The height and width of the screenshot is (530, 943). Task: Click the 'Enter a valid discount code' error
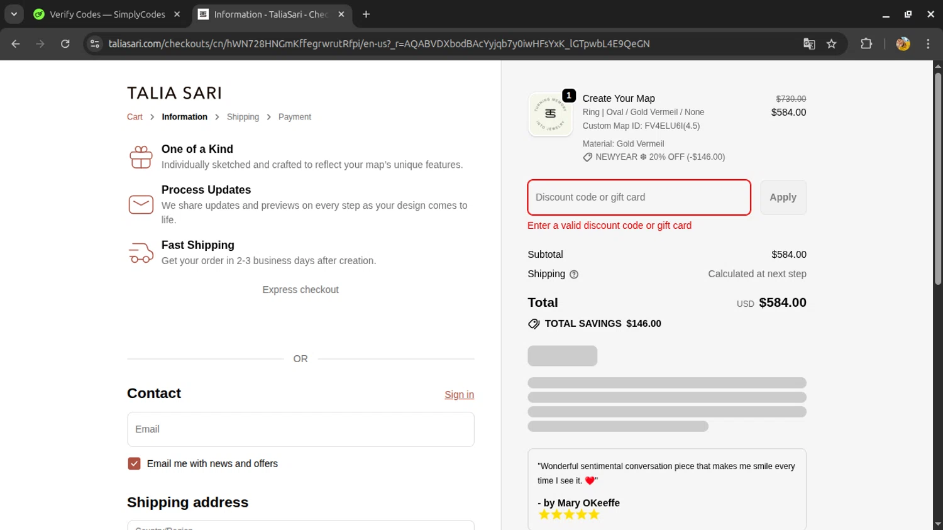click(609, 226)
